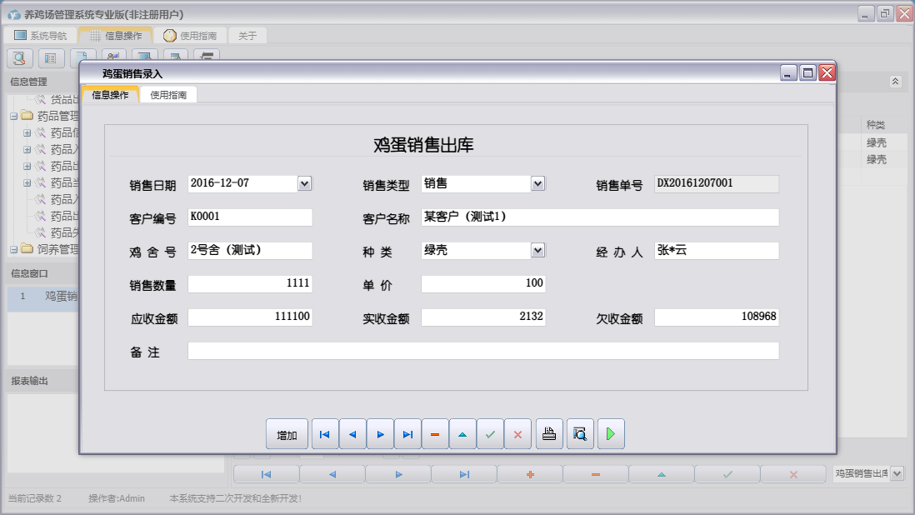
Task: Cancel edit with red X icon
Action: pyautogui.click(x=517, y=434)
